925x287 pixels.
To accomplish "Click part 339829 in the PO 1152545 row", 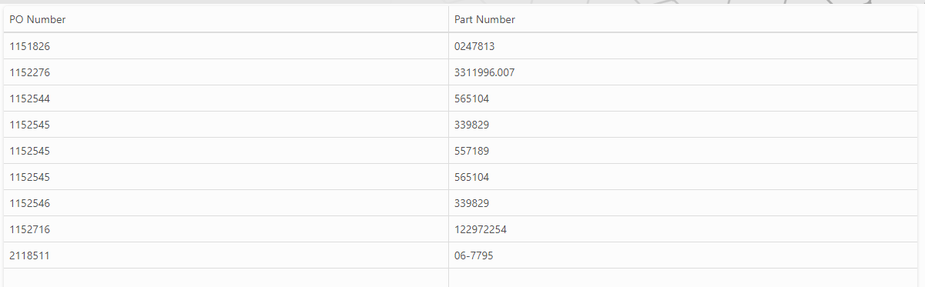I will click(x=471, y=125).
